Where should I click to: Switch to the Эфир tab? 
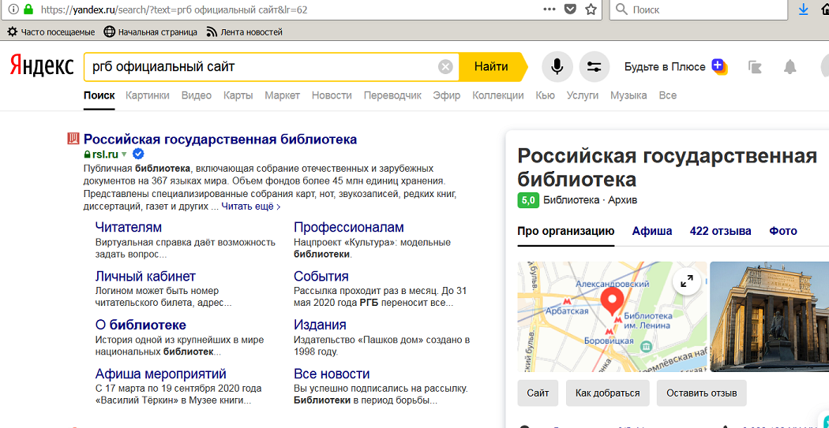(x=447, y=95)
